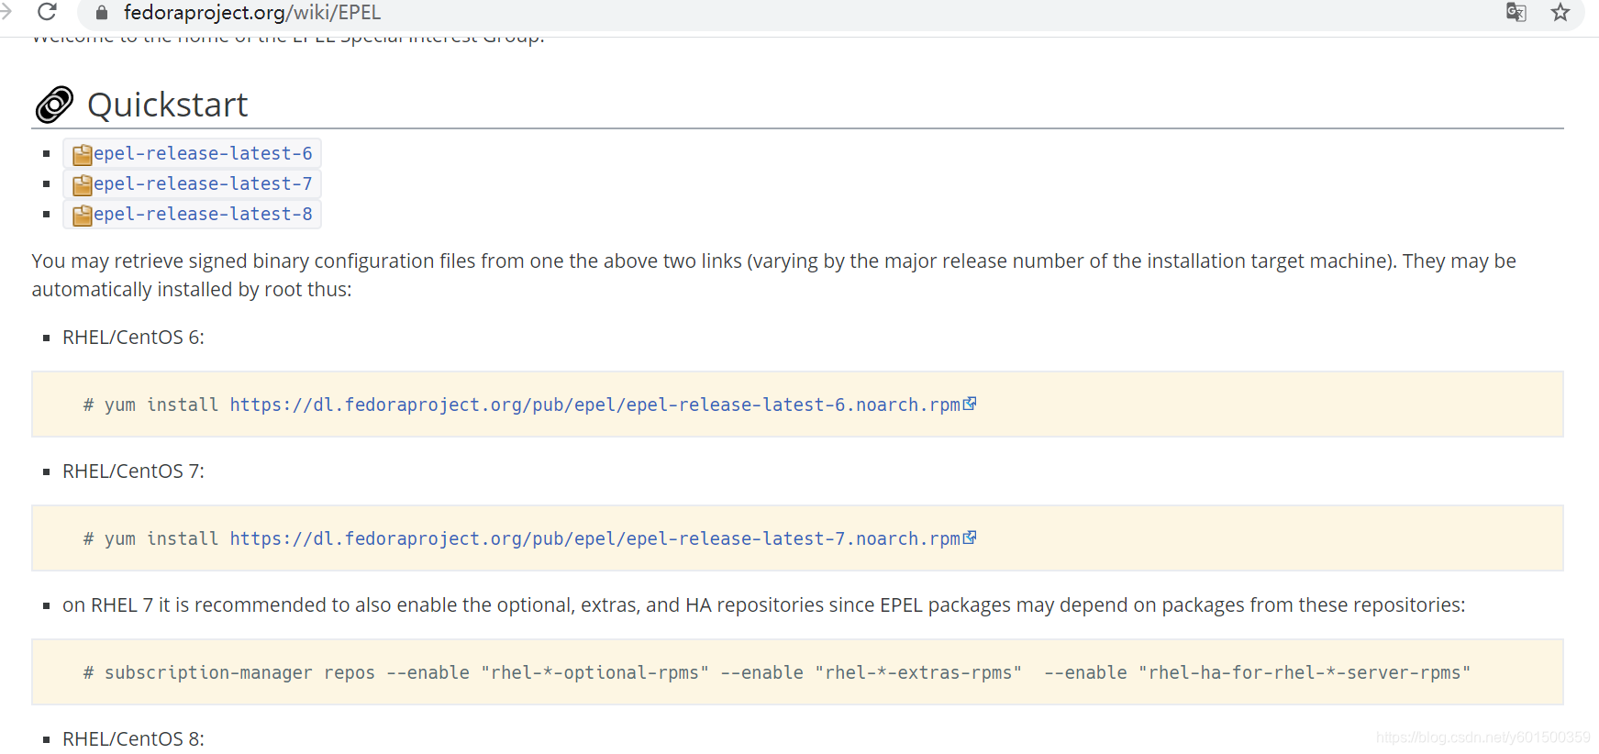The image size is (1599, 754).
Task: Click the package icon beside epel-release-latest-6
Action: [82, 154]
